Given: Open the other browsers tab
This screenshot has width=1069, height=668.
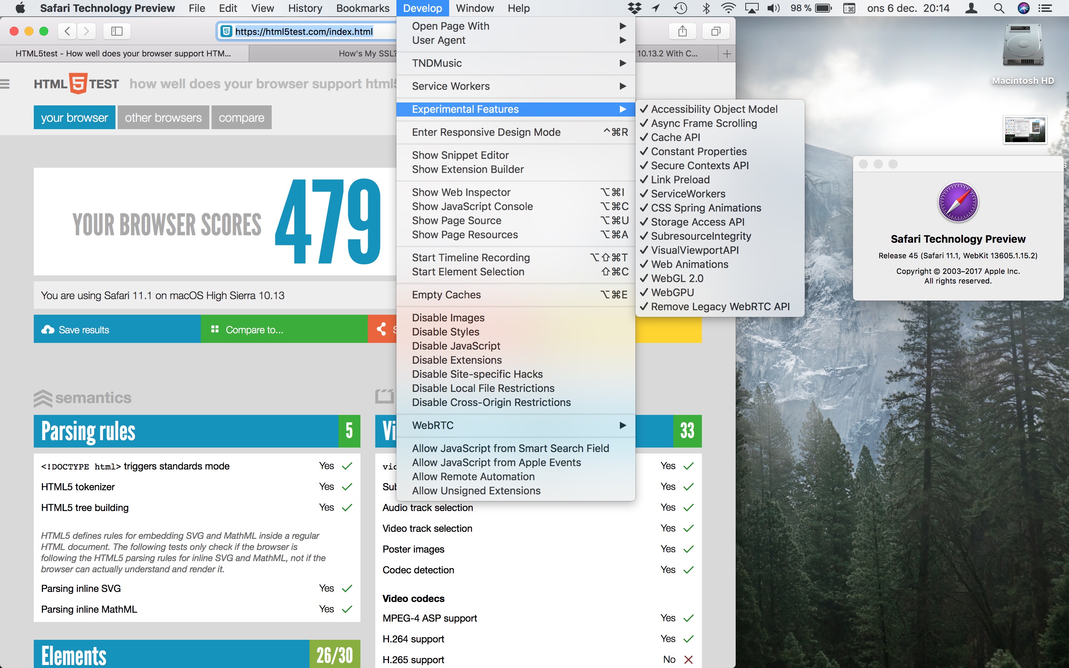Looking at the screenshot, I should point(163,118).
